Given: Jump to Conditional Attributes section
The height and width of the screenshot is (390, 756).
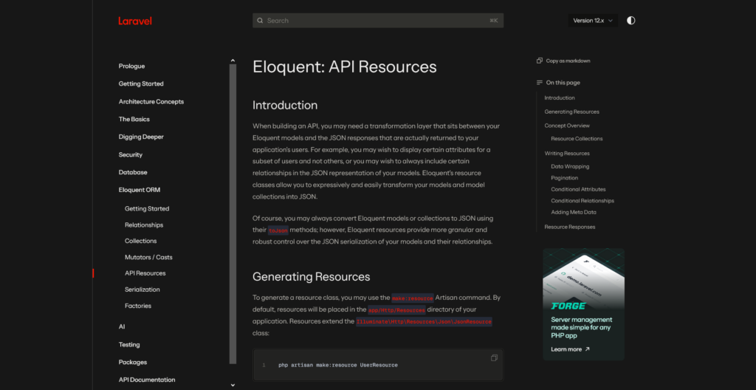Looking at the screenshot, I should 578,189.
